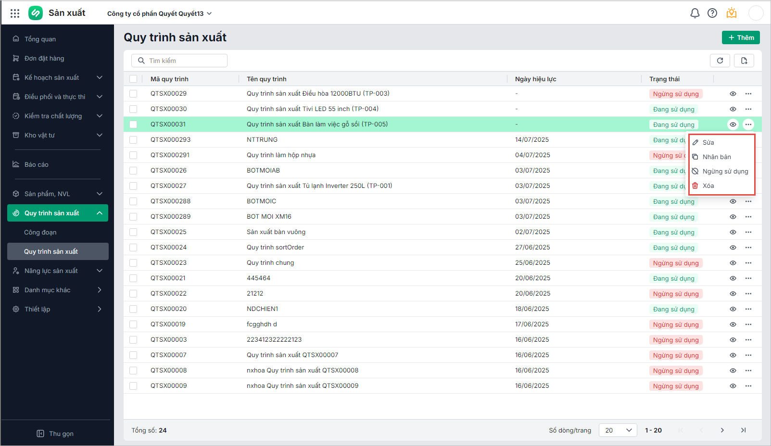Tick the checkbox for QTSX00029
Screen dimensions: 771x446
click(x=133, y=94)
